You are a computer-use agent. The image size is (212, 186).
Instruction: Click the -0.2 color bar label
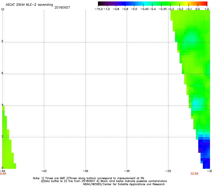180,9
